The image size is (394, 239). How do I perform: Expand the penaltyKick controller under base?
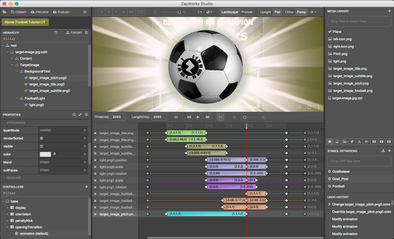[x=7, y=221]
